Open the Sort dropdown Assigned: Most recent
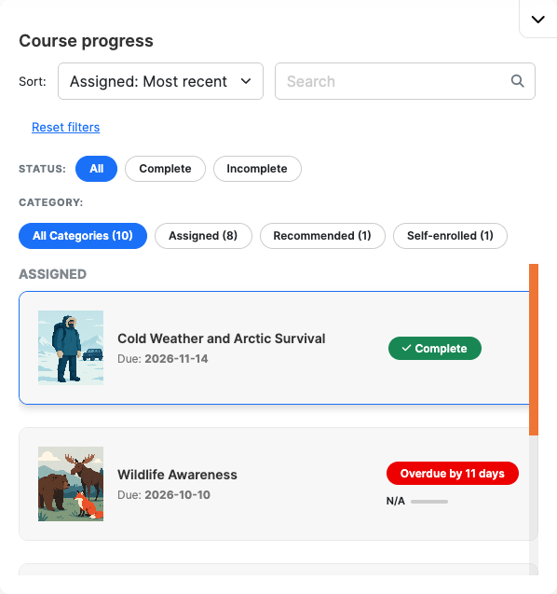 click(160, 81)
